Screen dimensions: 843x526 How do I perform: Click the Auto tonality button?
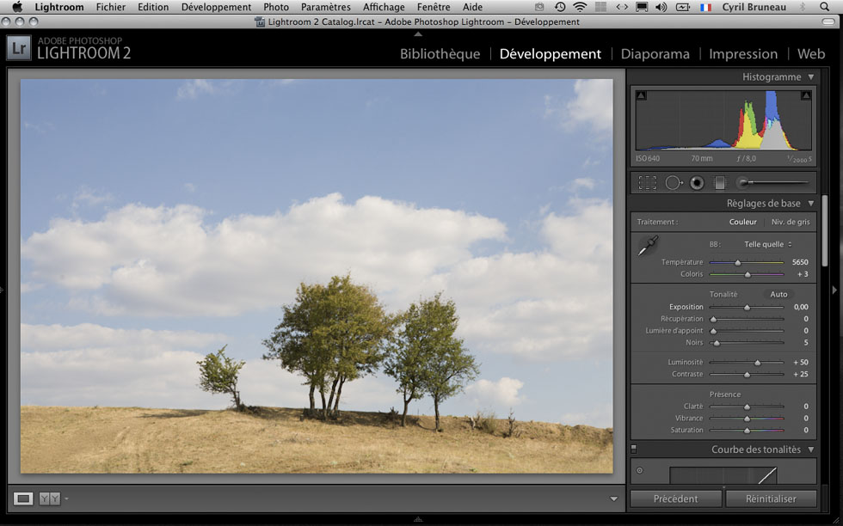pos(778,295)
